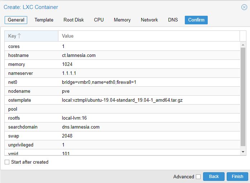Click the scrollbar down arrow
This screenshot has height=183, width=250.
(x=243, y=152)
